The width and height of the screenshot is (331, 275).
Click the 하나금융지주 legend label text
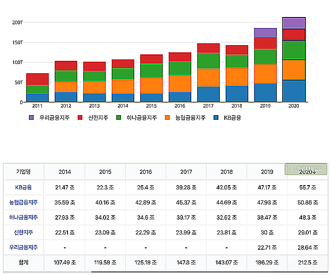[142, 117]
